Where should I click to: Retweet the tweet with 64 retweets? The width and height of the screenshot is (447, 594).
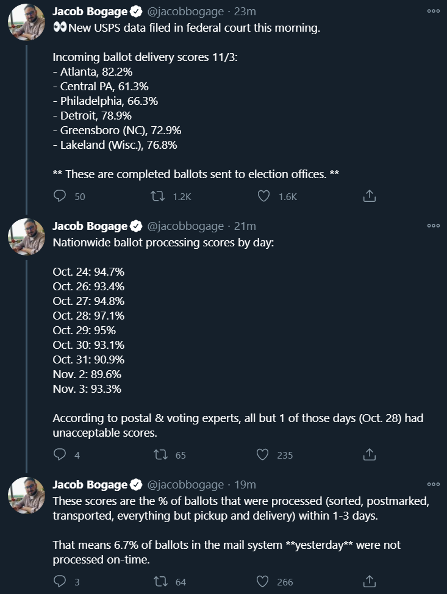(160, 581)
